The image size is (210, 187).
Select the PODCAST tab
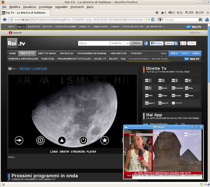tap(136, 53)
